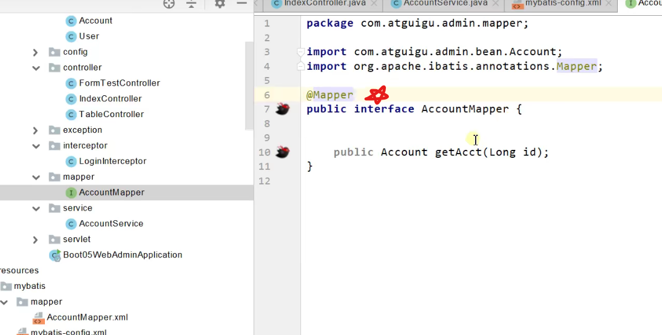Click the project tree vertical scrollbar
Viewport: 662px width, 335px height.
(249, 86)
